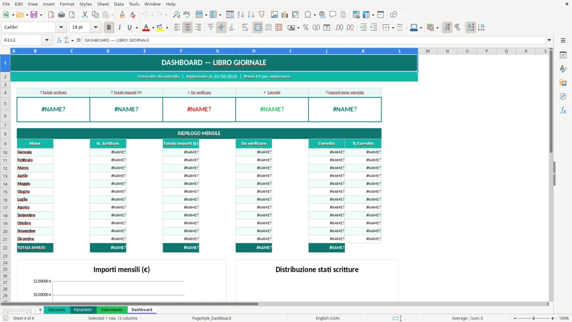Click the Save document icon
The width and height of the screenshot is (572, 322).
pos(34,15)
